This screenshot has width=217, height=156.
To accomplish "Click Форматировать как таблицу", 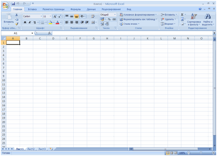I will (x=139, y=19).
